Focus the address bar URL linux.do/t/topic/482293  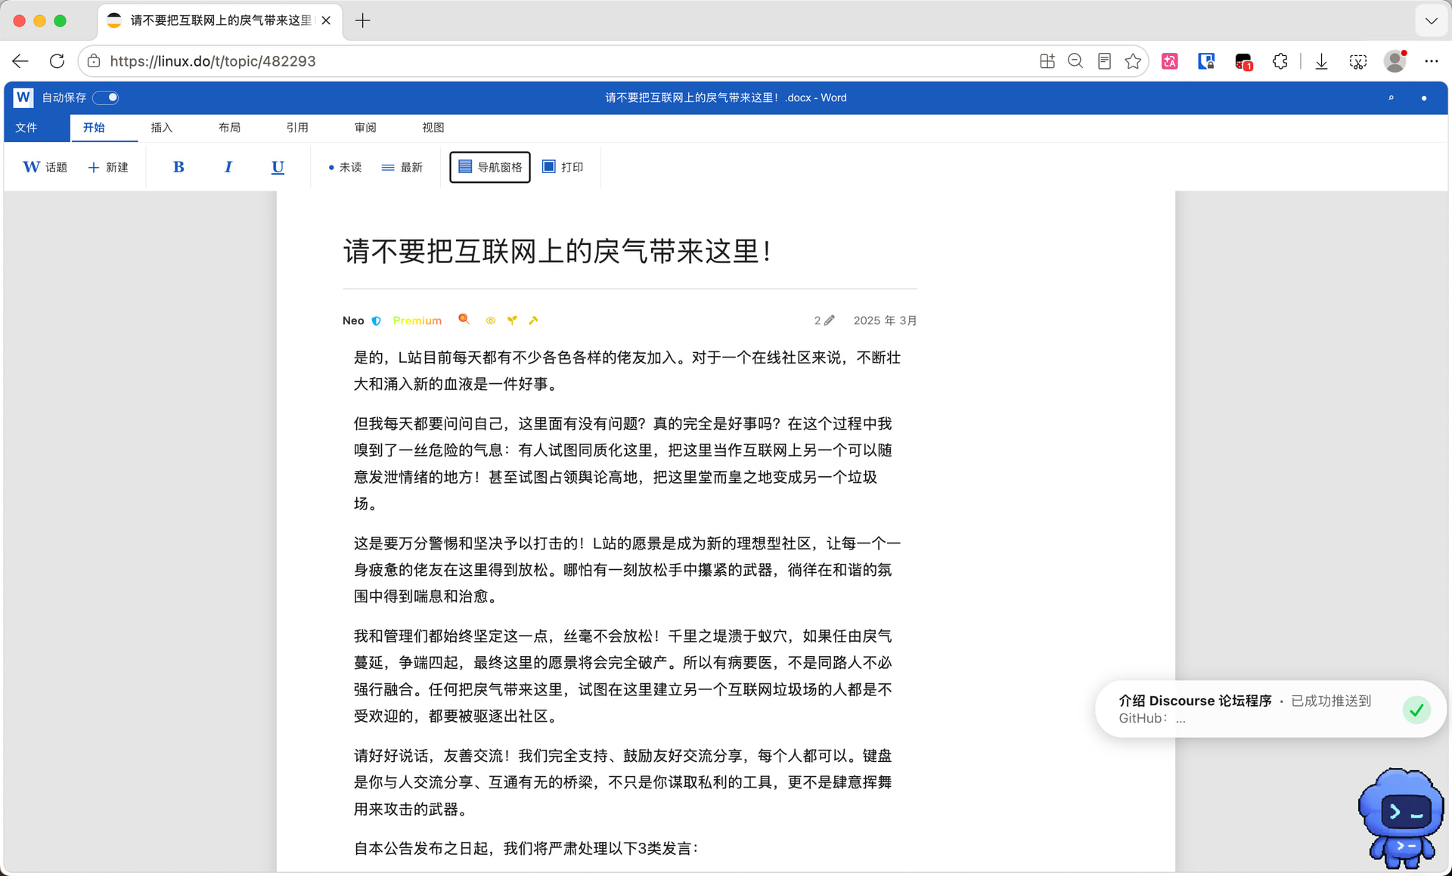pyautogui.click(x=213, y=61)
